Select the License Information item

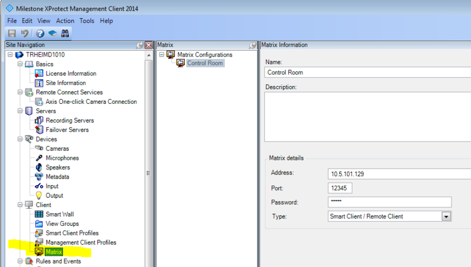click(x=71, y=73)
